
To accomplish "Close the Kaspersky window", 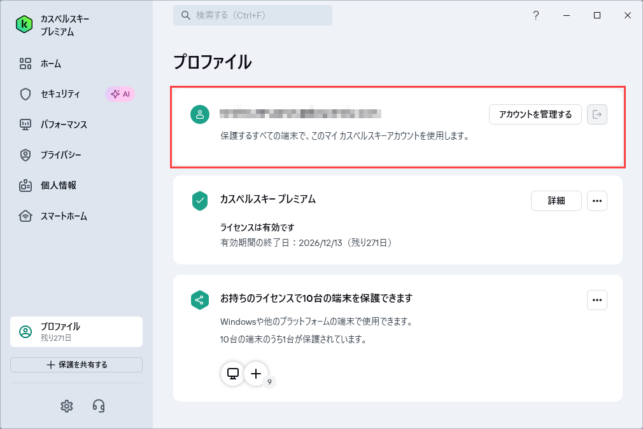I will point(628,15).
